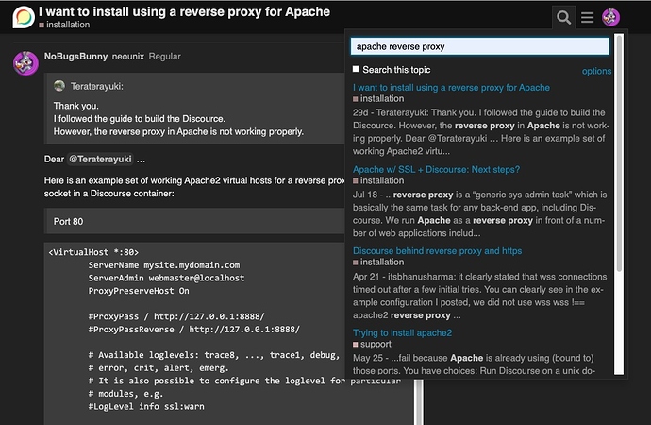Open result 'Discourse behind reverse proxy and https'
Viewport: 651px width, 425px height.
[x=437, y=251]
